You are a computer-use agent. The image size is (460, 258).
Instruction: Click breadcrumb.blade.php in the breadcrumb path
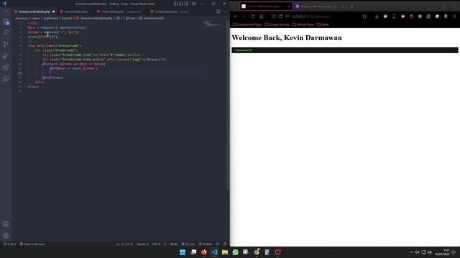(96, 18)
